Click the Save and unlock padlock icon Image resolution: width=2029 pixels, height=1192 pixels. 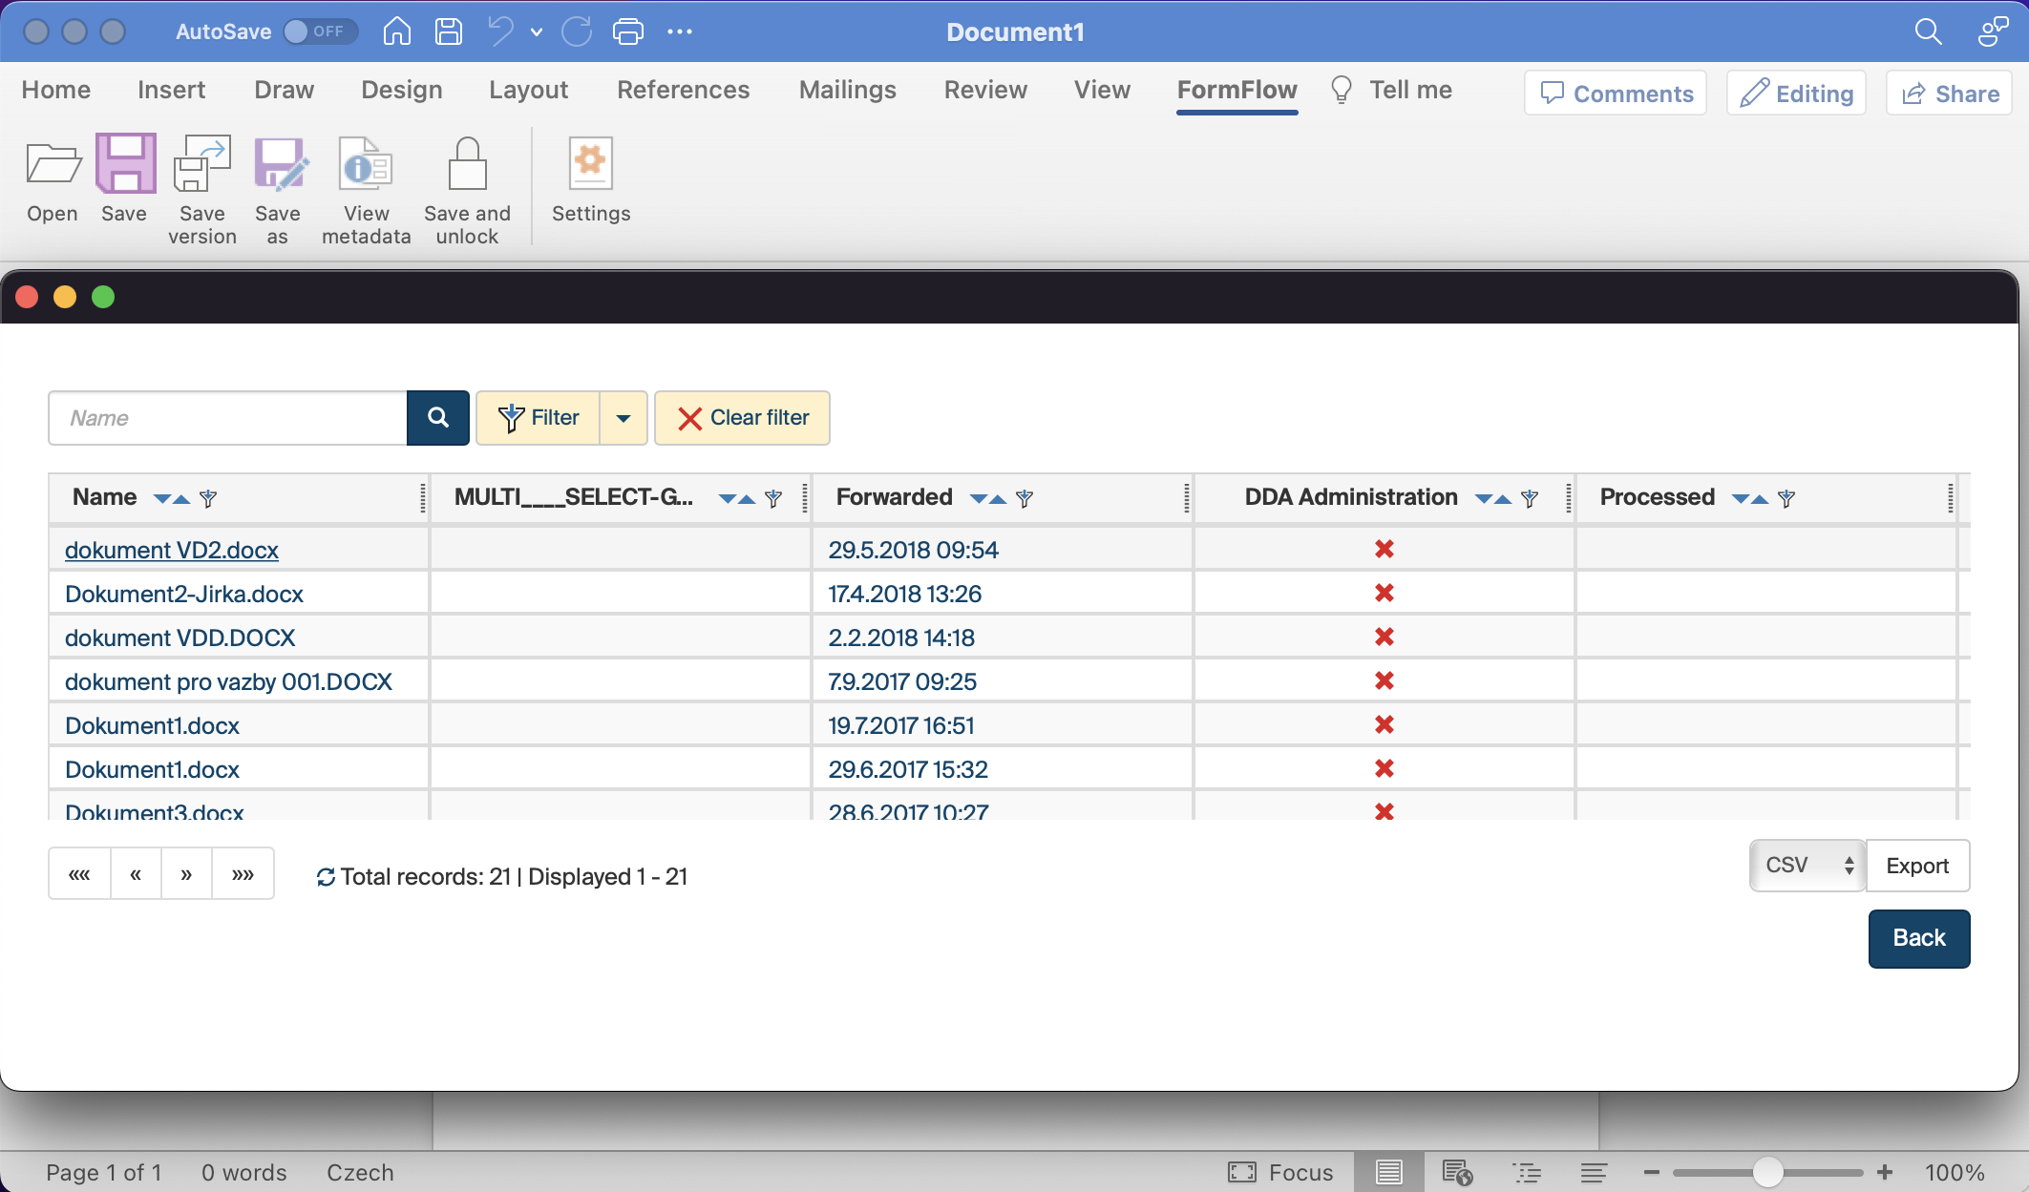[467, 165]
